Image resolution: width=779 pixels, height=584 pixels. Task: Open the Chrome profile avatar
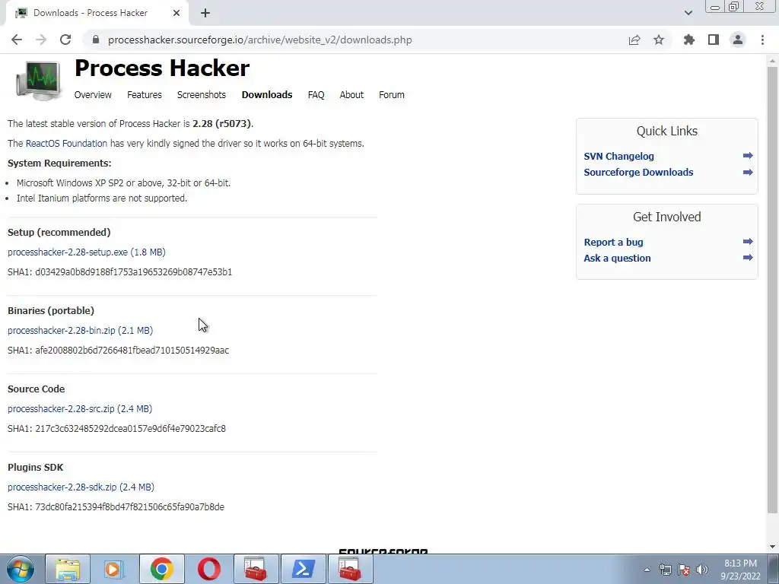click(738, 40)
